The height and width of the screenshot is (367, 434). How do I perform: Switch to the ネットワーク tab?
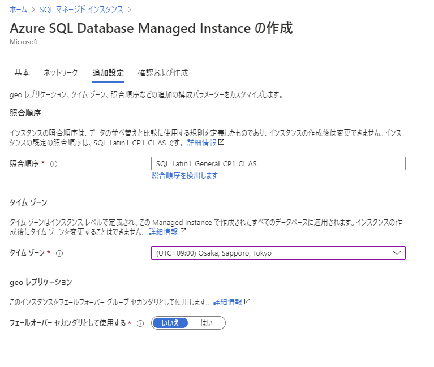coord(61,73)
